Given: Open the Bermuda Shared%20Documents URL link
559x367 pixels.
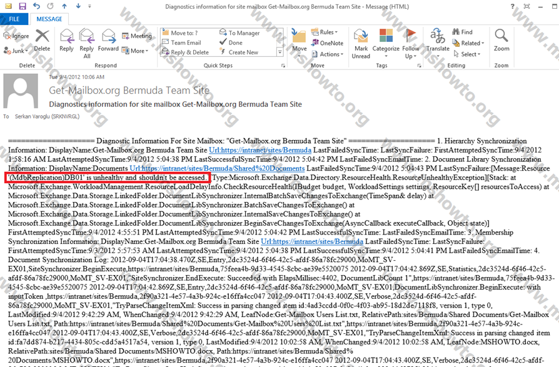Looking at the screenshot, I should [x=217, y=168].
